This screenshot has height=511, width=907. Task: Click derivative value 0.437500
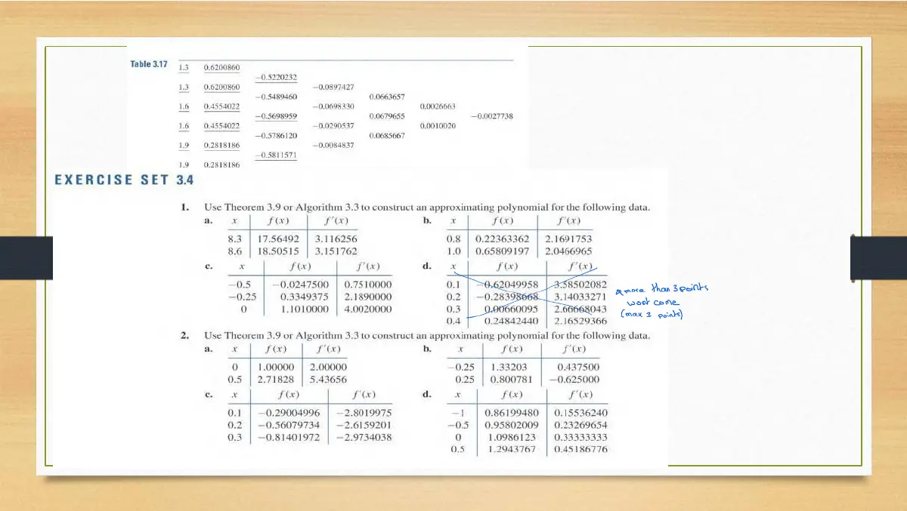577,367
